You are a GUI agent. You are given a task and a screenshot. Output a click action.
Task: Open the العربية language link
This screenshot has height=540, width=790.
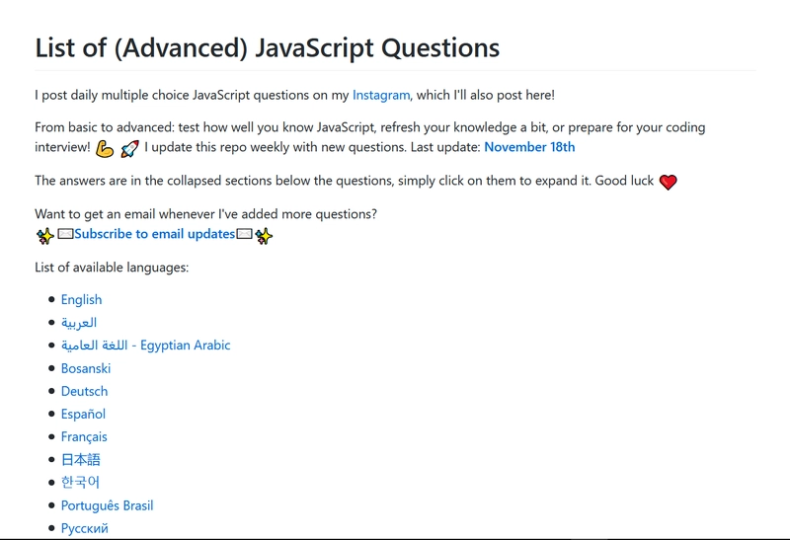[x=79, y=323]
